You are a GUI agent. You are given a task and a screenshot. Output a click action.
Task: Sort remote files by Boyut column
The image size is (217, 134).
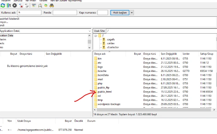pyautogui.click(x=134, y=54)
